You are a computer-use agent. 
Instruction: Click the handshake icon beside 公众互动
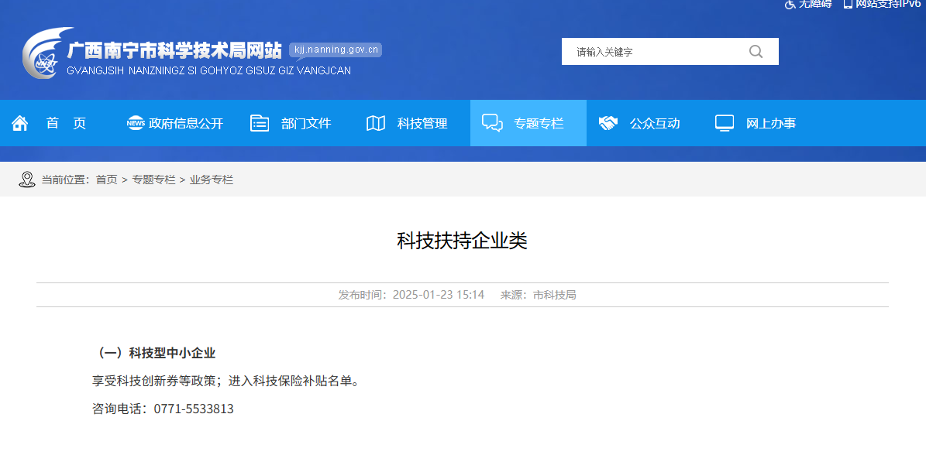tap(608, 122)
